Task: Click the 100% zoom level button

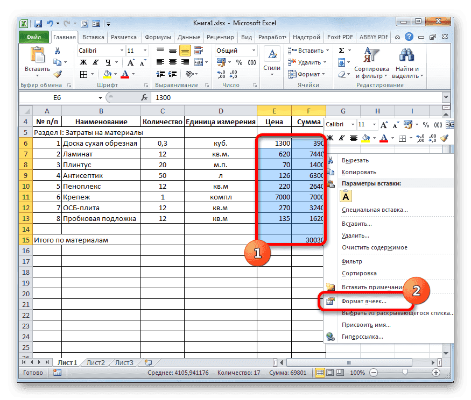Action: tap(357, 373)
